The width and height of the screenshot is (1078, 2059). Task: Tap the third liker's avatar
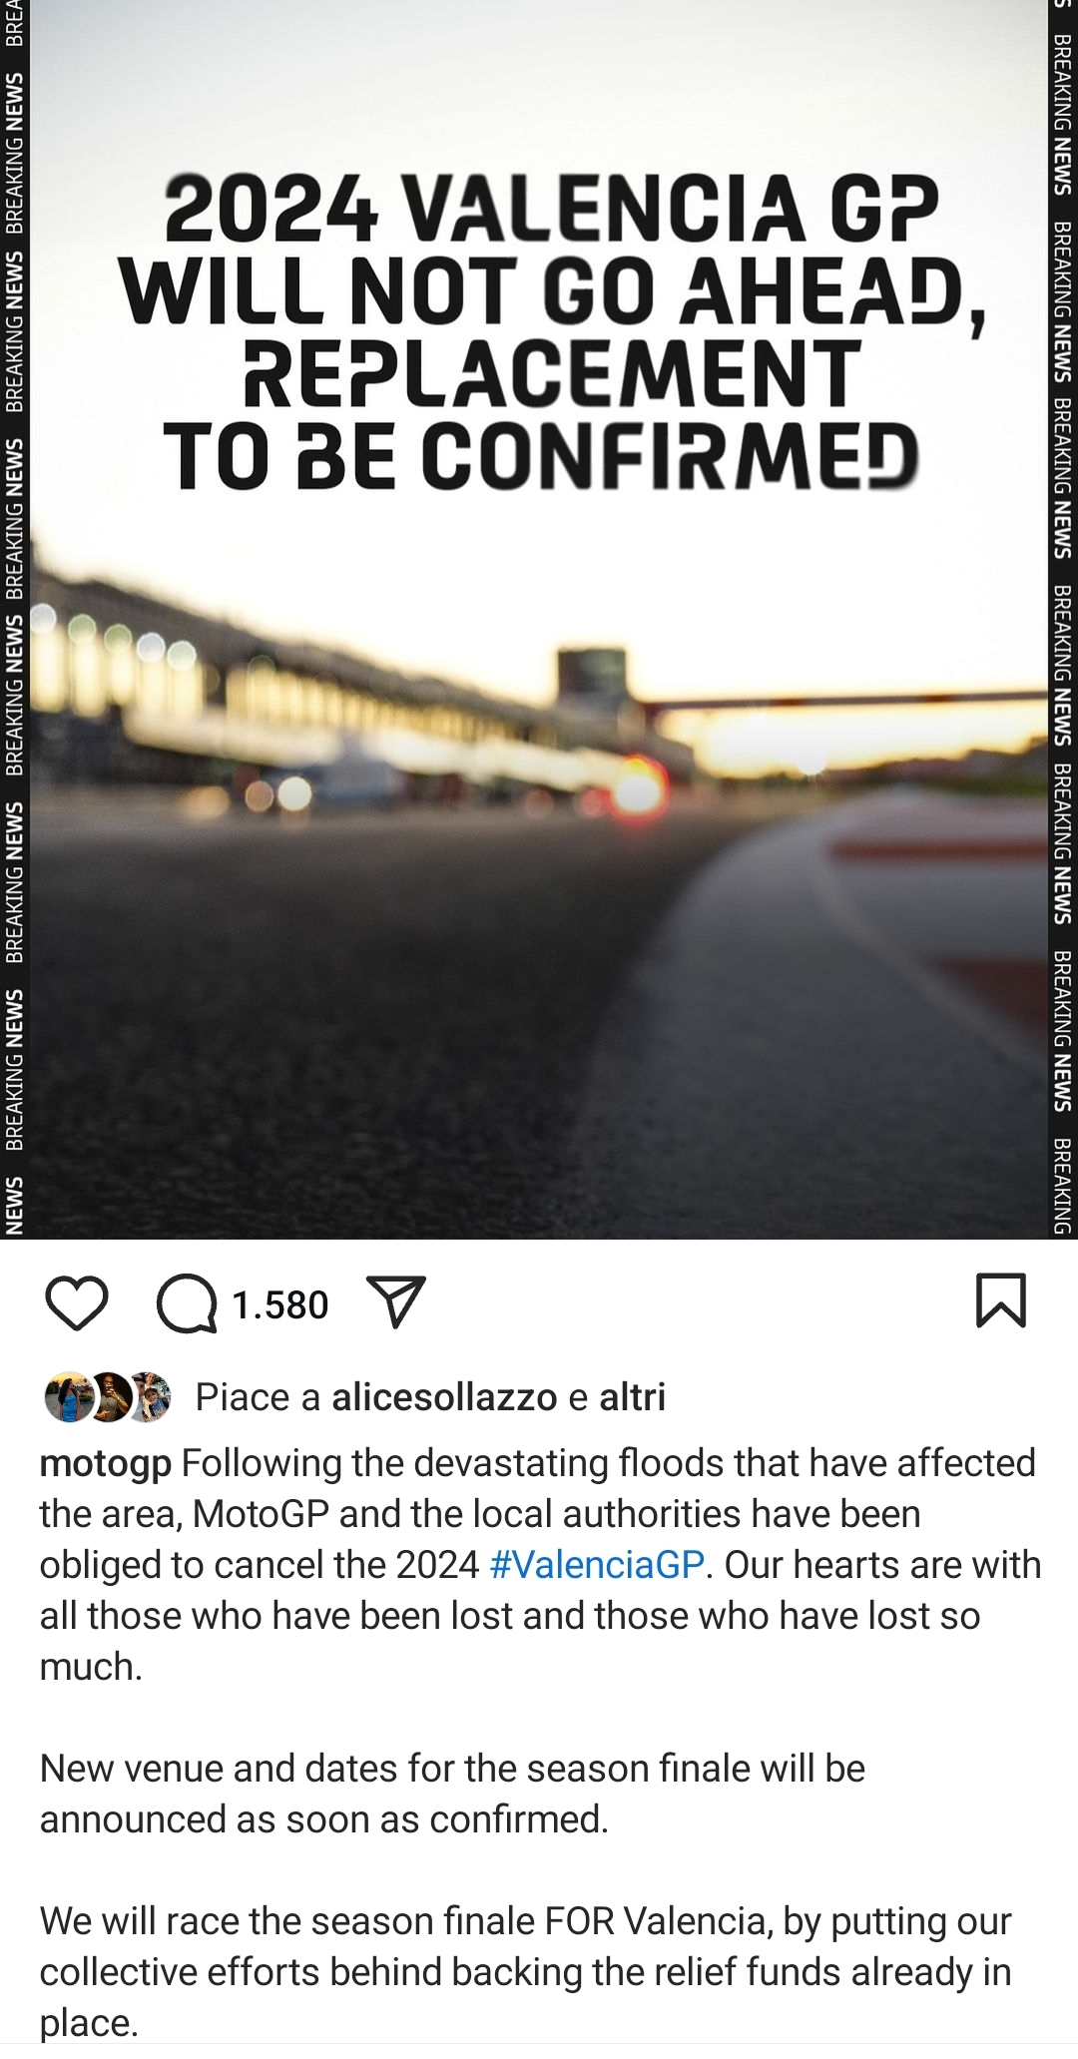point(150,1397)
